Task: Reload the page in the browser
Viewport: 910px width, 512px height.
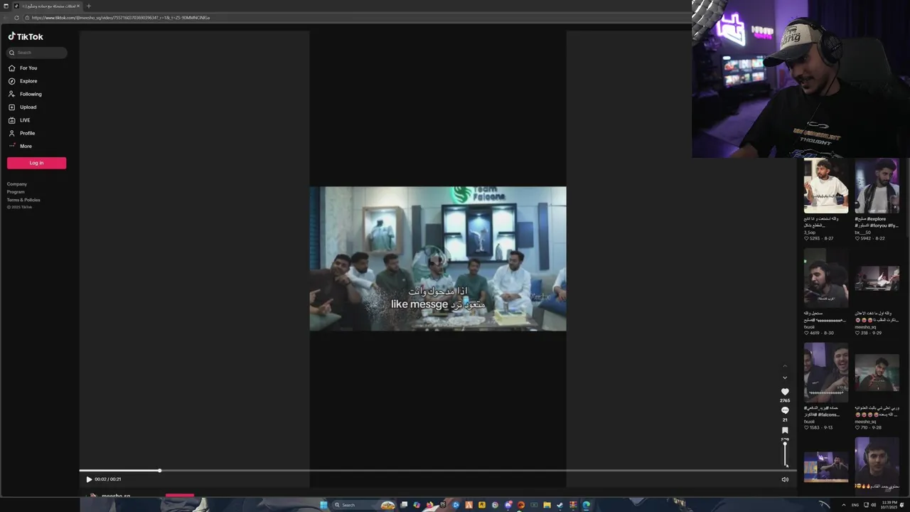Action: pyautogui.click(x=16, y=18)
